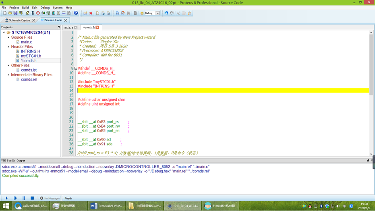Undock the Projects panel
The width and height of the screenshot is (375, 211).
58,27
